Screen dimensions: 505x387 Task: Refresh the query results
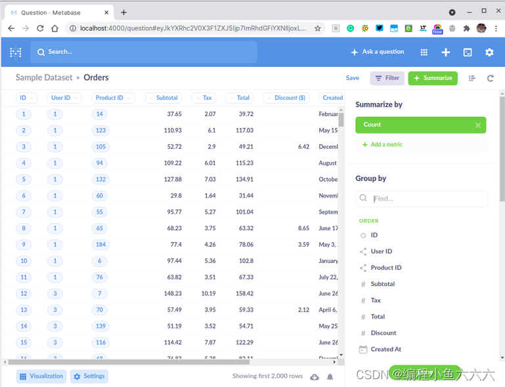490,78
